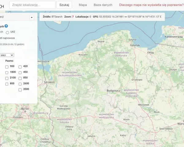The height and width of the screenshot is (147, 184).
Task: Click the 'Źródło: BTSearch' source text
Action: coord(52,17)
